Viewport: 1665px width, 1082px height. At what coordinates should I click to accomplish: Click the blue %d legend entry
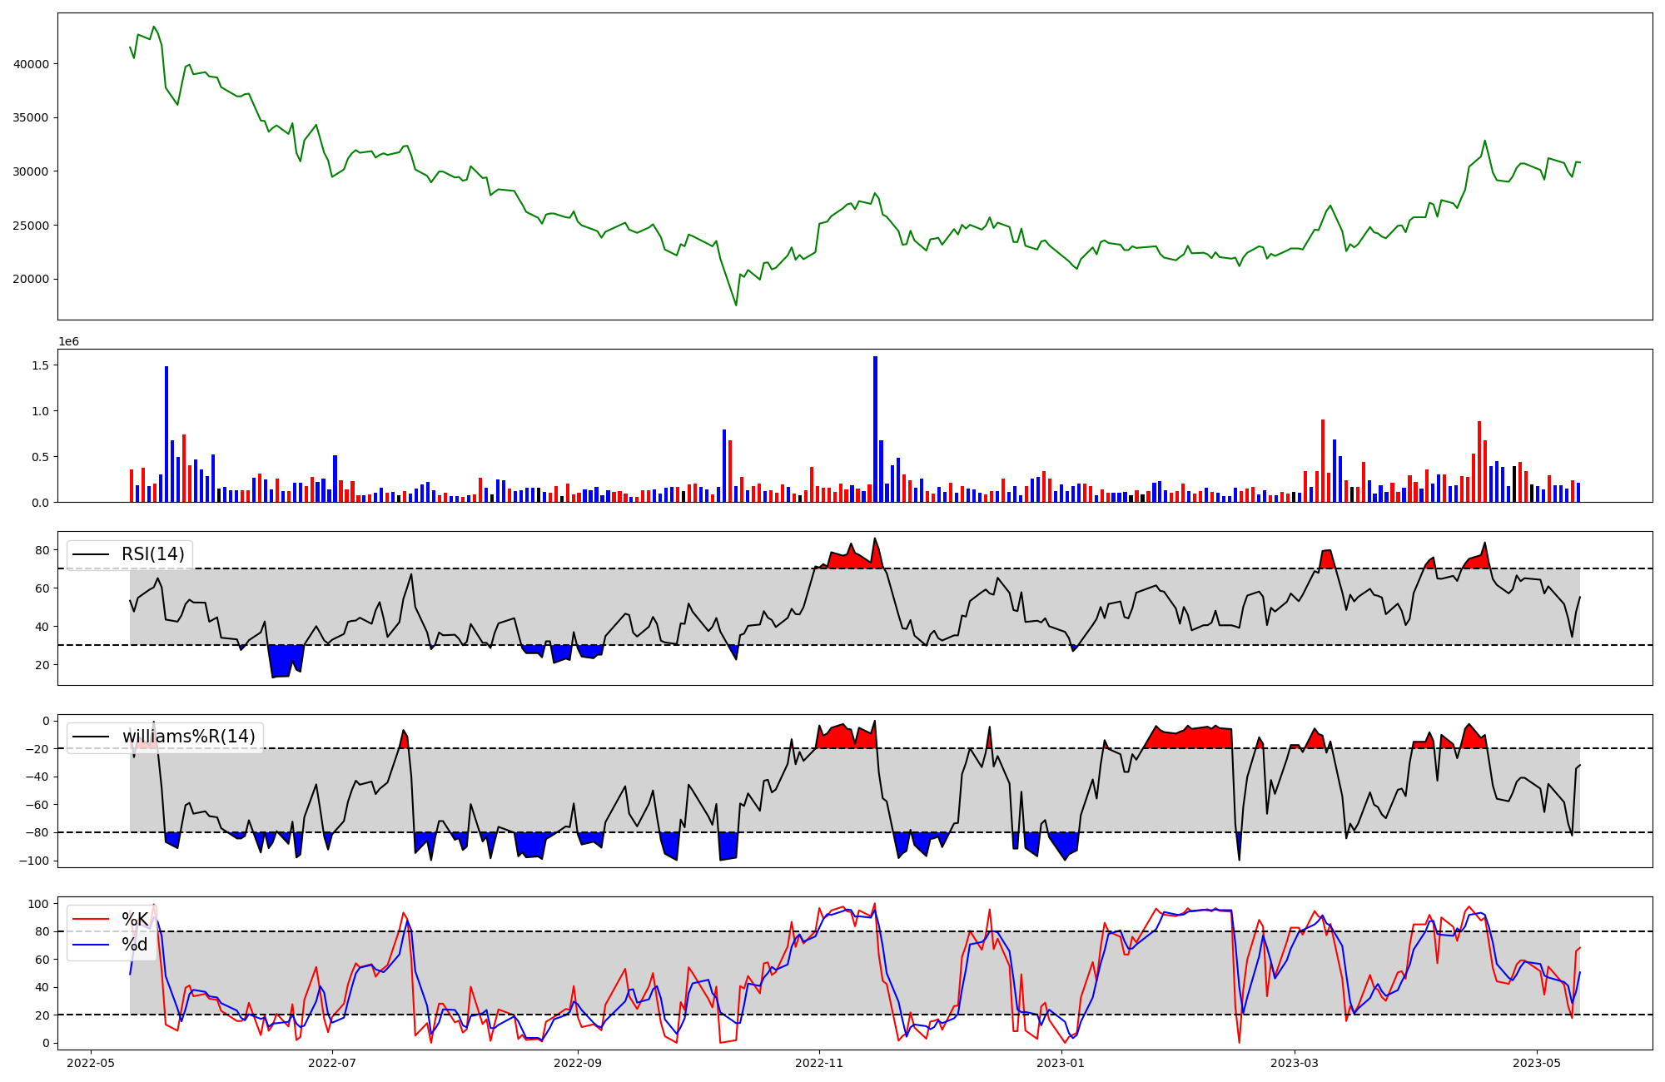pos(135,945)
